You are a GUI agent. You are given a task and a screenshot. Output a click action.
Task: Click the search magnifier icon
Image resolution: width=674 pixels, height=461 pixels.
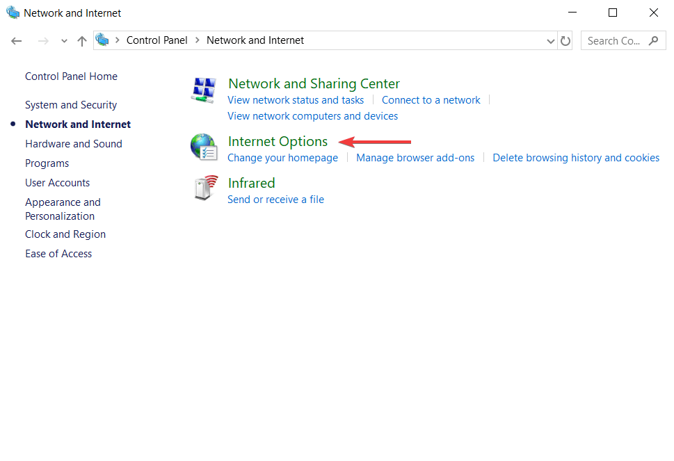click(x=653, y=41)
